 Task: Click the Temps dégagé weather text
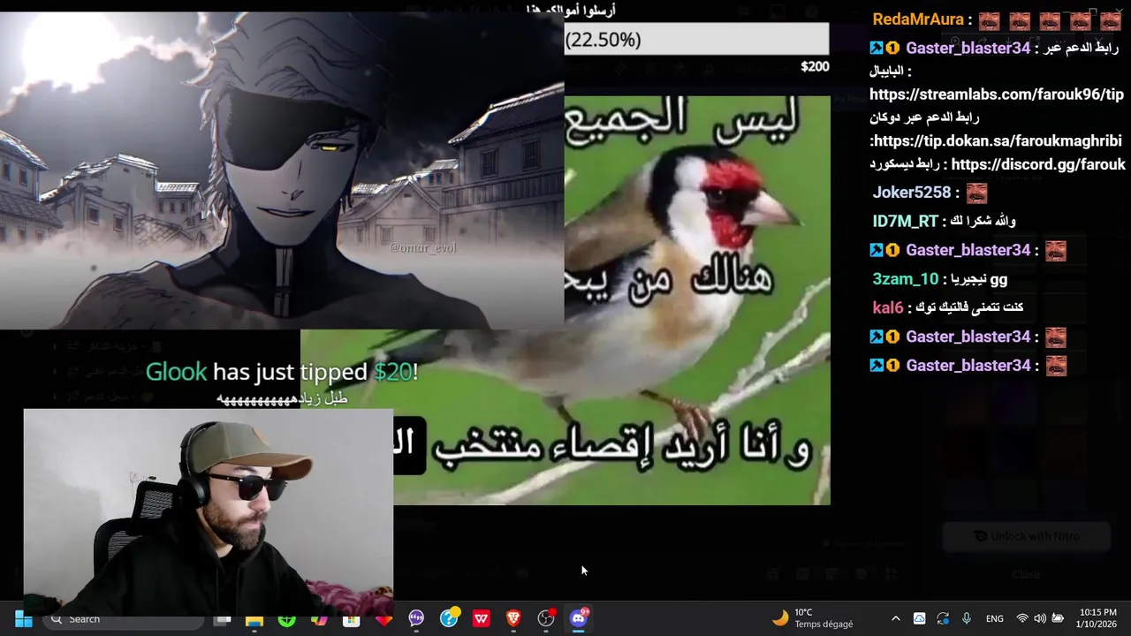pyautogui.click(x=824, y=625)
